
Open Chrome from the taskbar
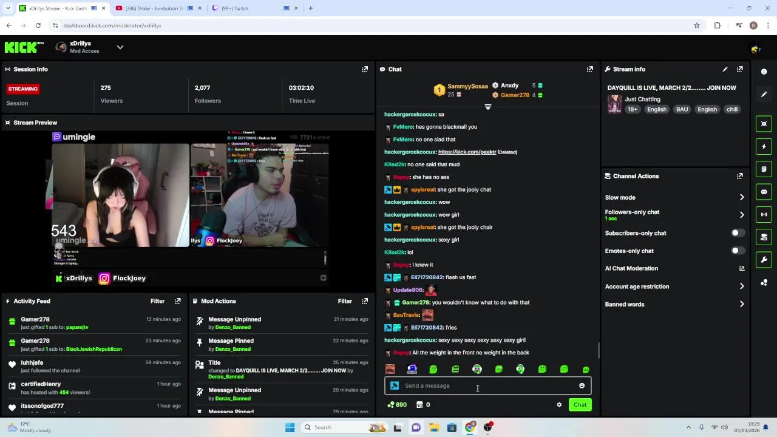coord(470,427)
